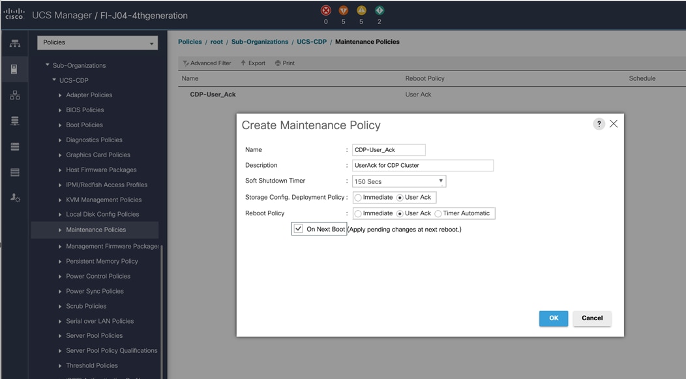The width and height of the screenshot is (686, 379).
Task: Expand the Diagnostics Policies node arrow
Action: (x=60, y=140)
